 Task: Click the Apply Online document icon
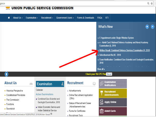(x=101, y=102)
